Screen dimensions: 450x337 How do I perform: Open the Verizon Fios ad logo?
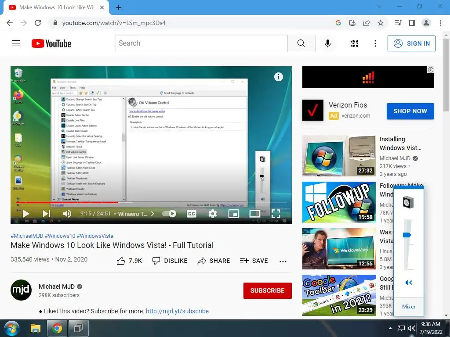(313, 110)
